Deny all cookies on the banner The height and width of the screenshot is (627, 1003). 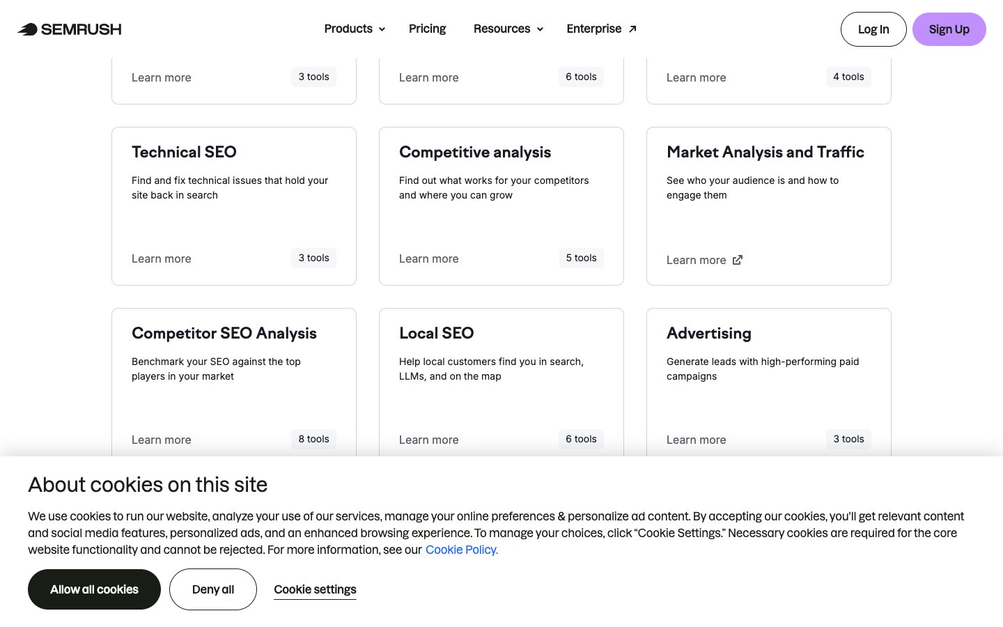coord(212,589)
